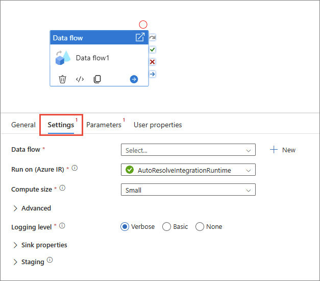The image size is (320, 281).
Task: Click the Logging level label
Action: pyautogui.click(x=32, y=227)
